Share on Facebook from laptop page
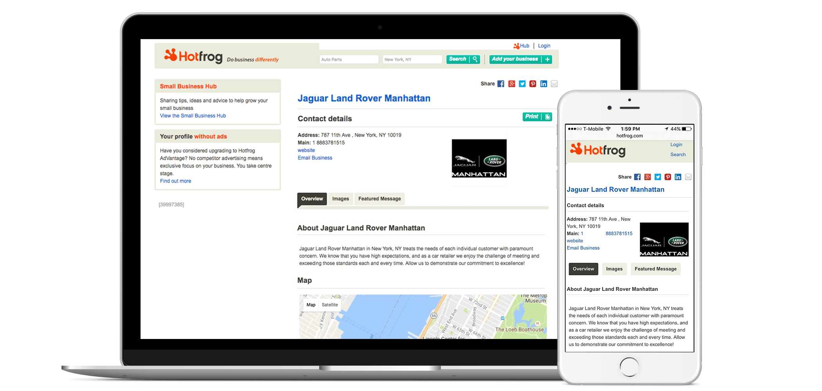This screenshot has width=822, height=391. 501,84
